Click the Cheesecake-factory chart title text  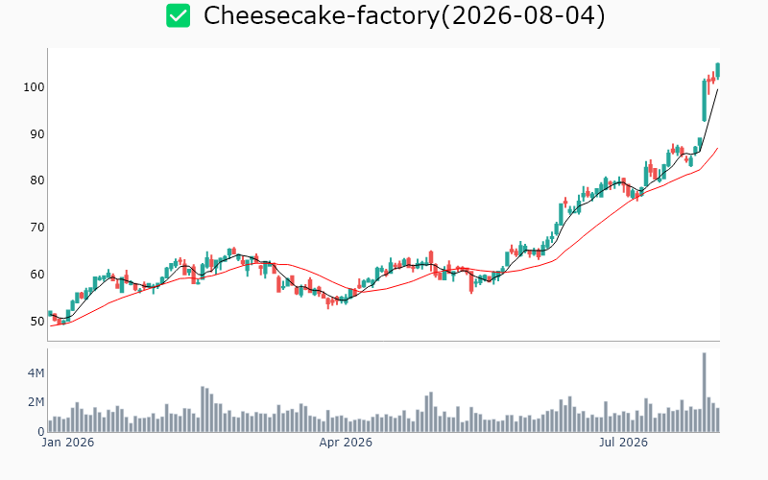[x=404, y=15]
